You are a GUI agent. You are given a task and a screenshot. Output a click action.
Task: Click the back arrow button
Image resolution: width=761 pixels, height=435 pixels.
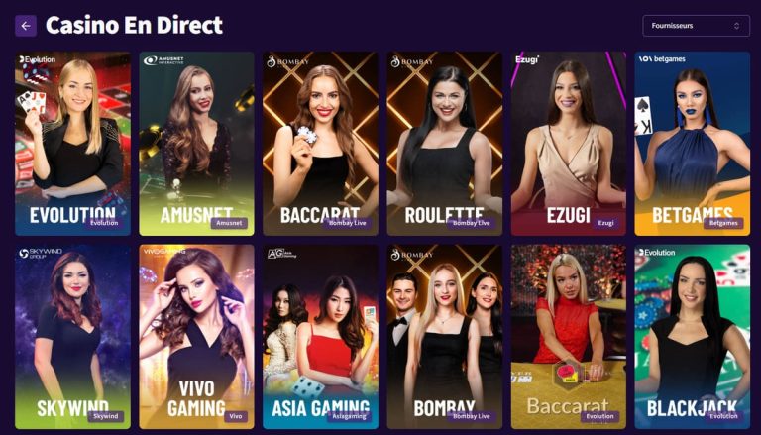tap(26, 26)
